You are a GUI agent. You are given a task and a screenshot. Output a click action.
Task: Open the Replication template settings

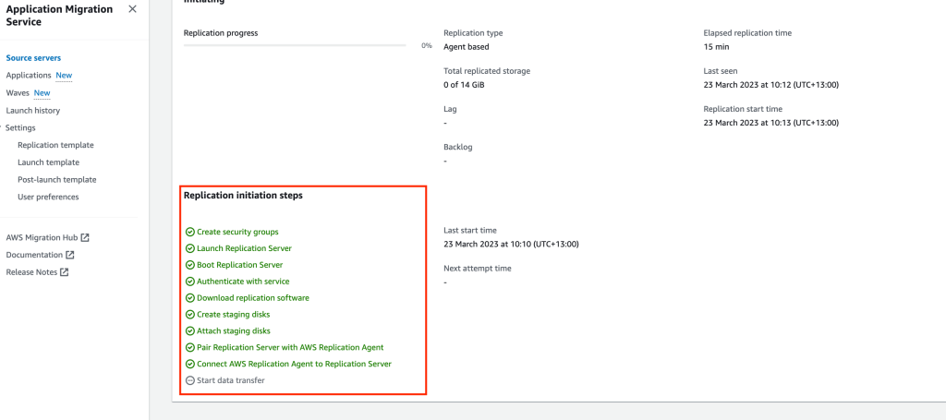[x=55, y=145]
